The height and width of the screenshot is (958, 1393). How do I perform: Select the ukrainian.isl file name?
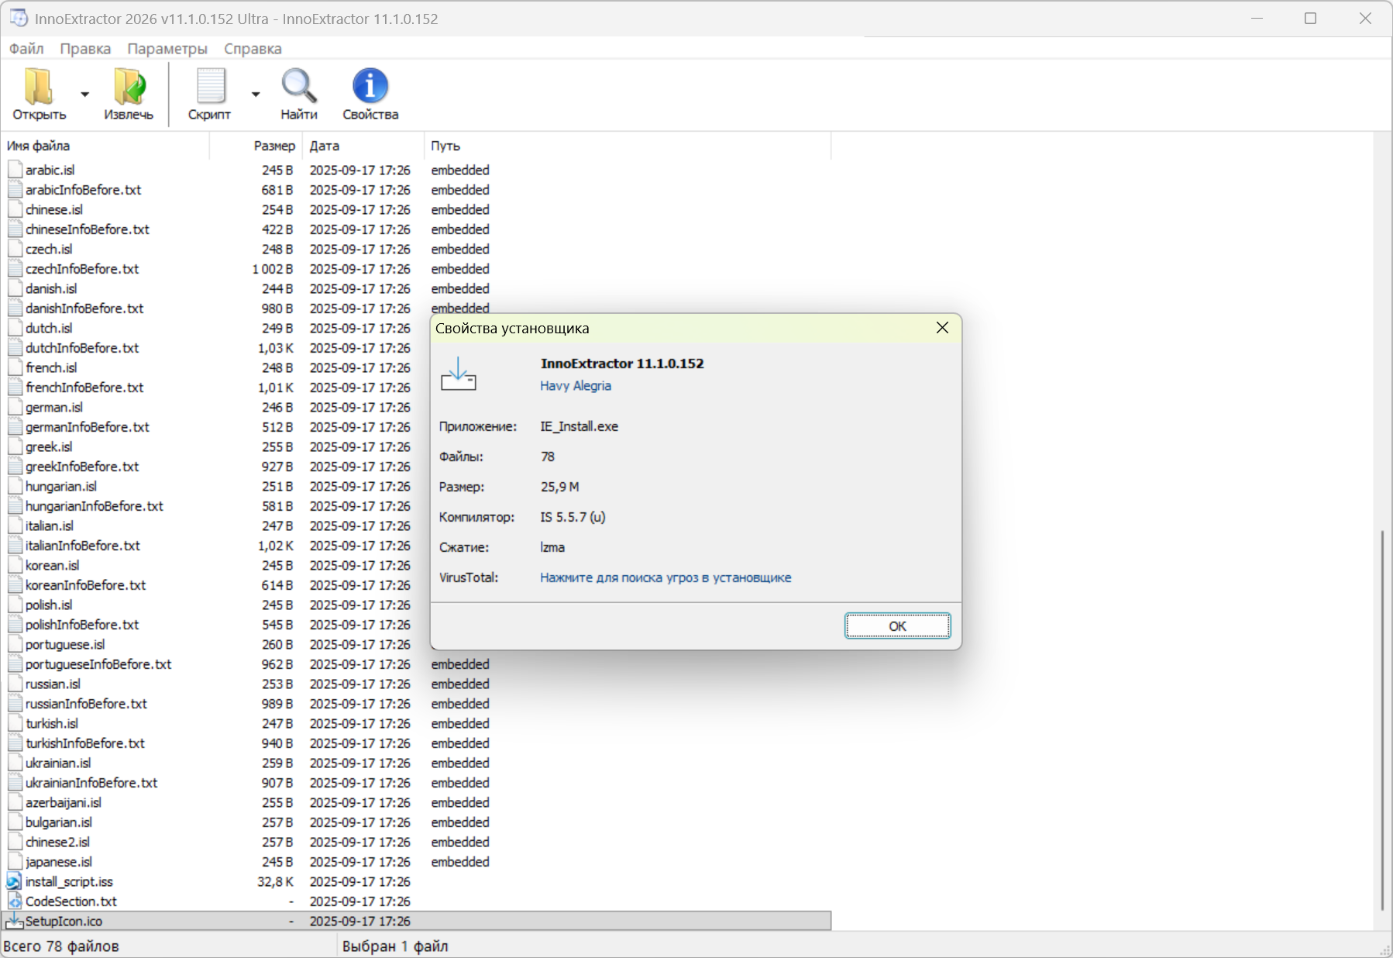click(58, 763)
